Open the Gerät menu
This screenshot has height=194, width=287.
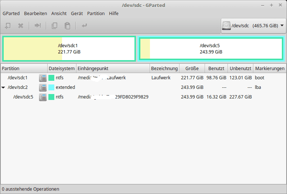[x=77, y=14]
